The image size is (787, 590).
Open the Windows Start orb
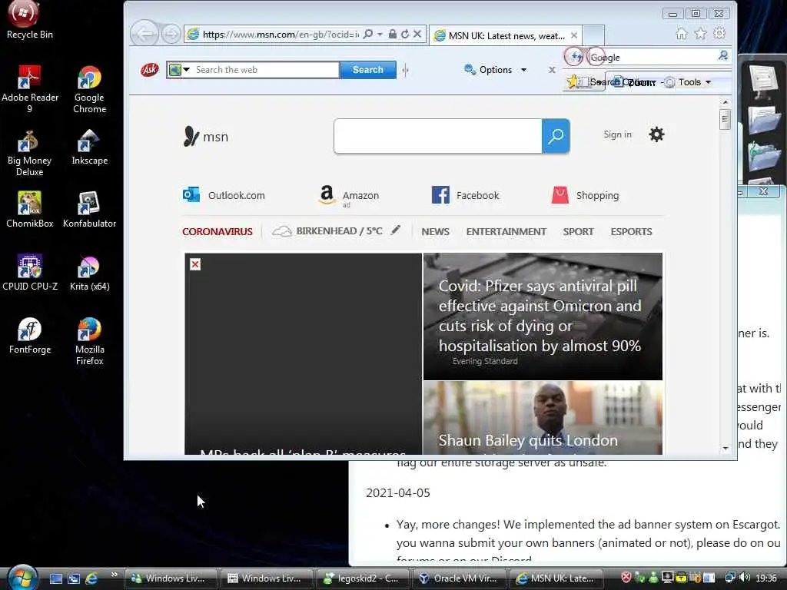point(22,577)
